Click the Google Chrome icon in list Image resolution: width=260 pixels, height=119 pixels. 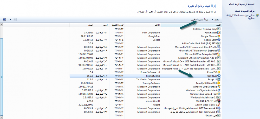(219, 36)
